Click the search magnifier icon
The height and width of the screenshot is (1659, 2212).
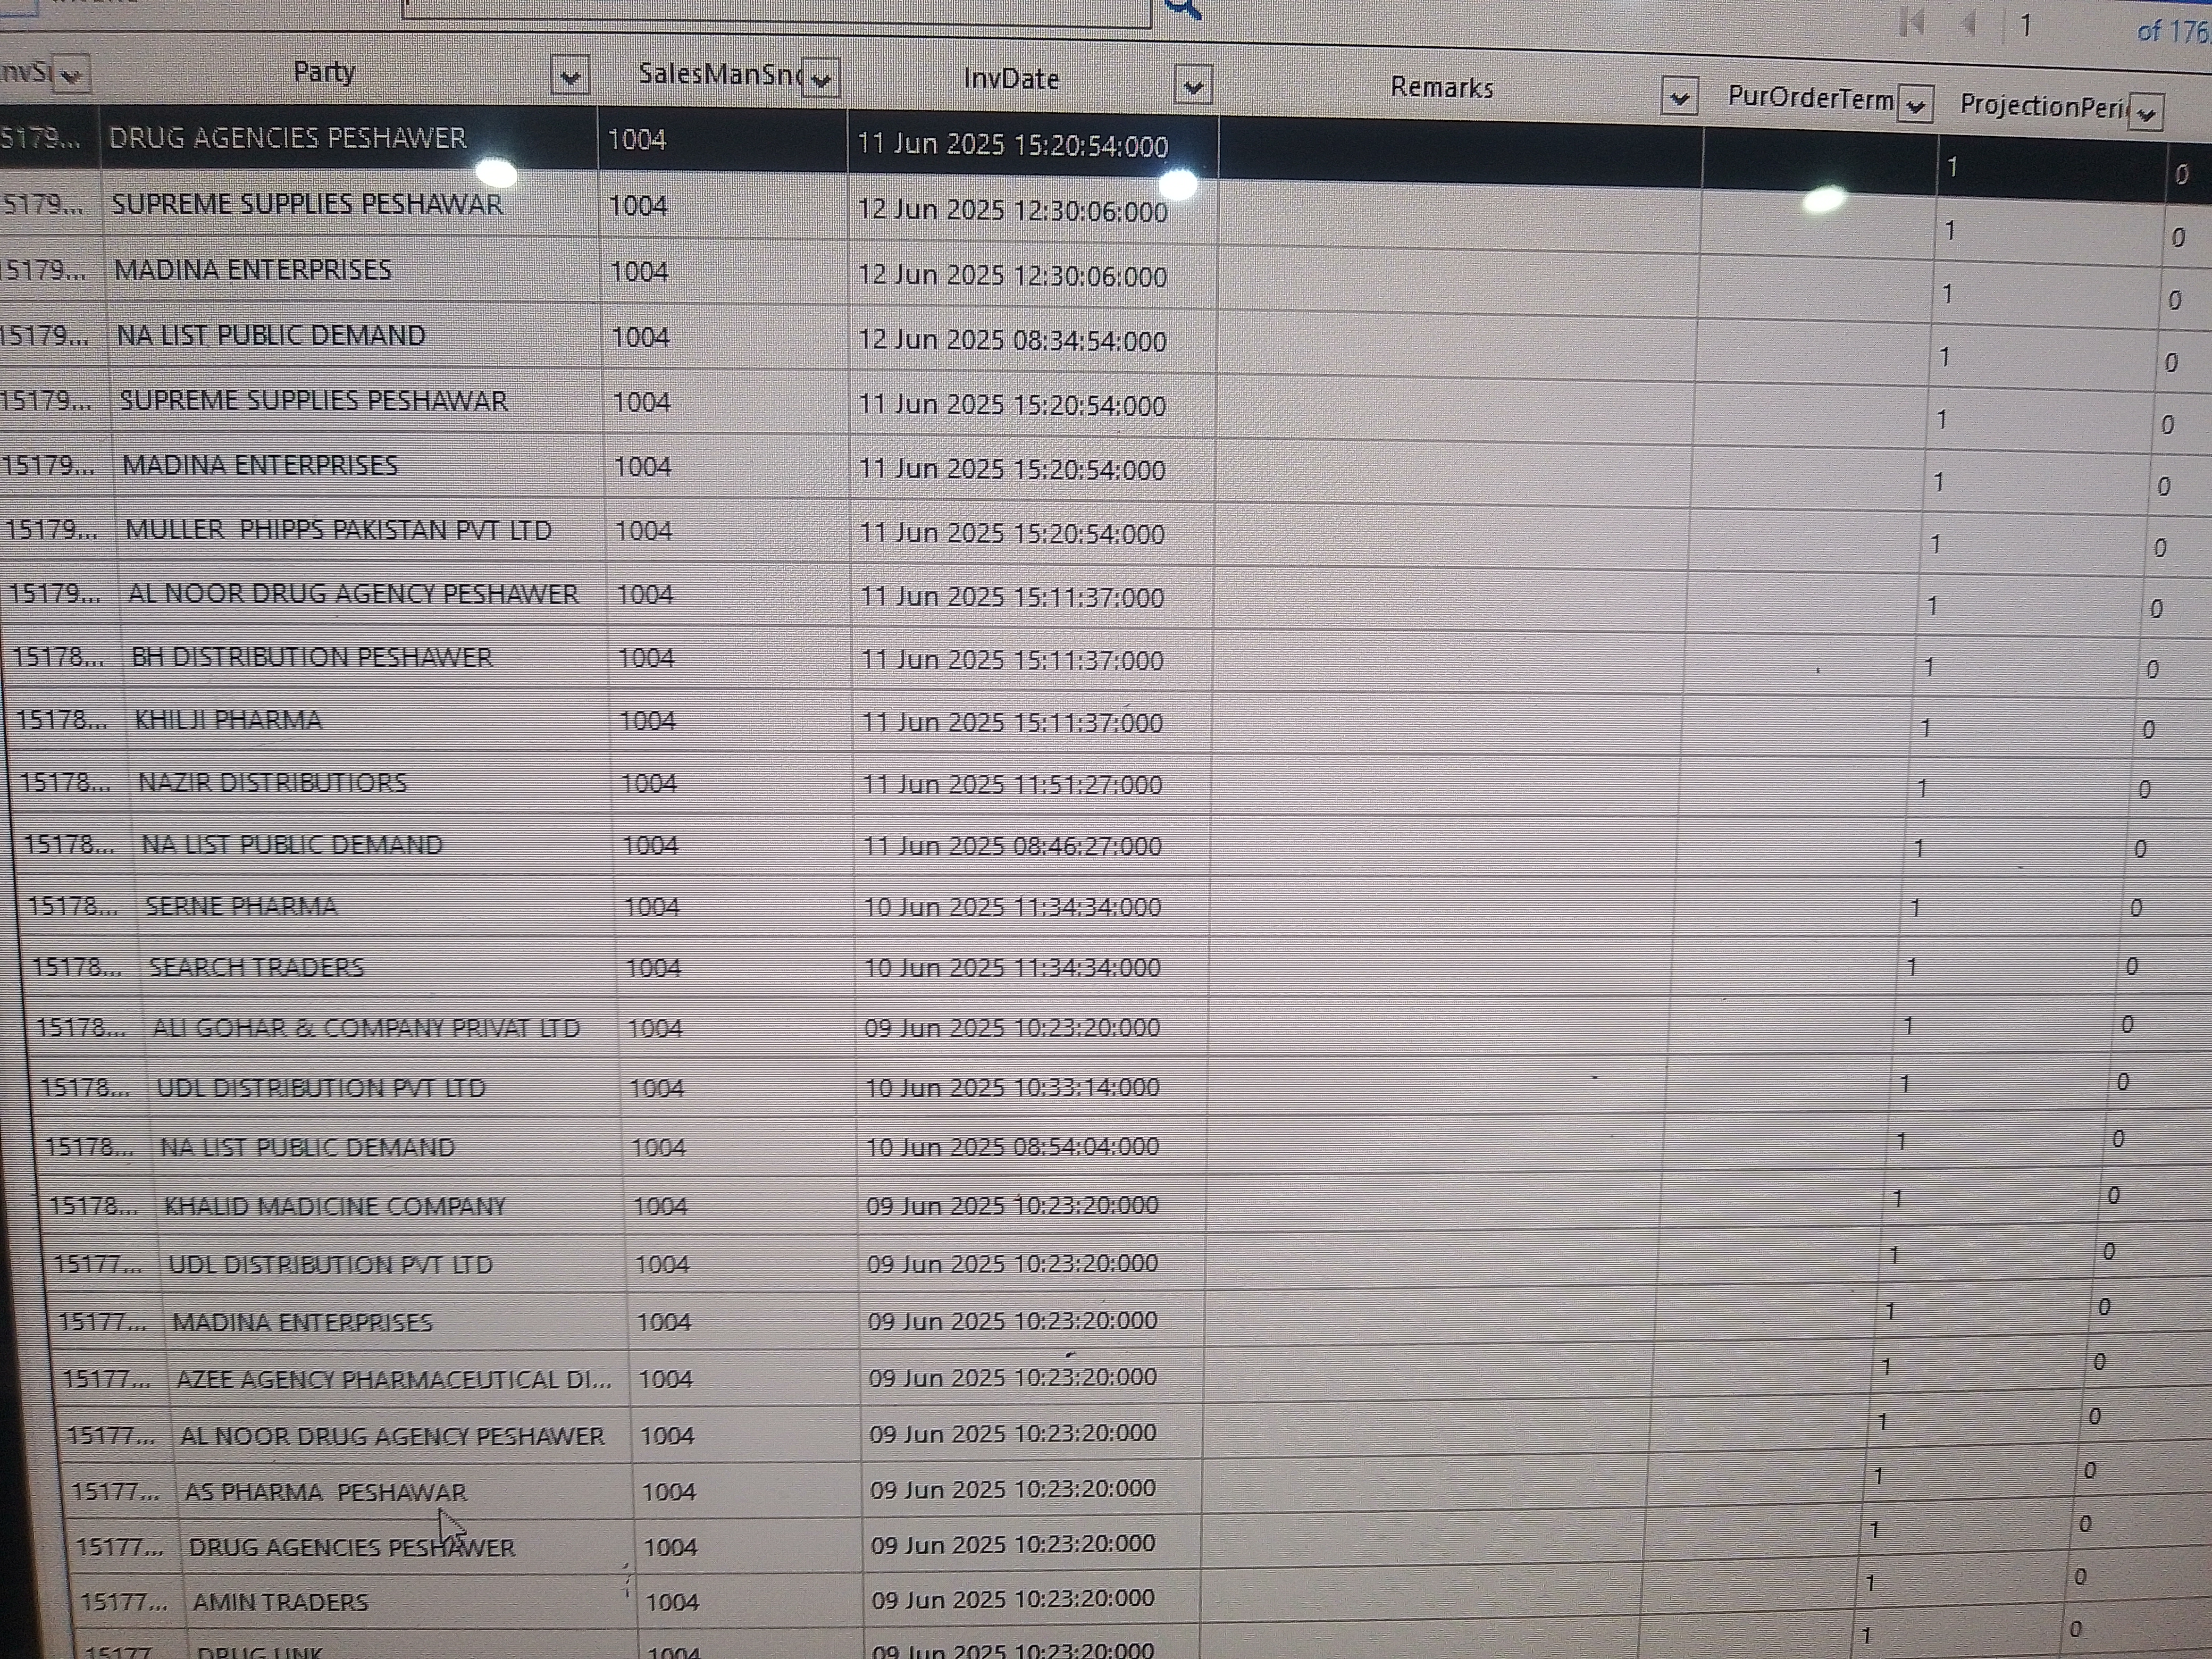[1184, 8]
